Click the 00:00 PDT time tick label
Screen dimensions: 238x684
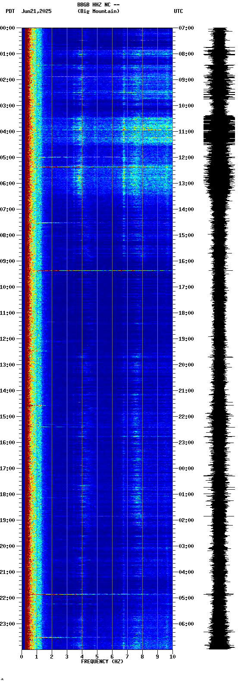tap(7, 28)
